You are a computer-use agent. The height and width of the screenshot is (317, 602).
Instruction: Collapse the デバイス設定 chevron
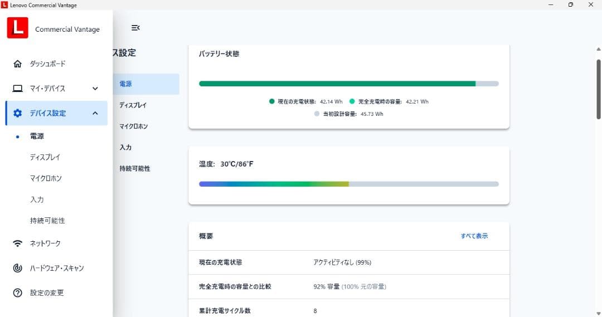pos(95,113)
